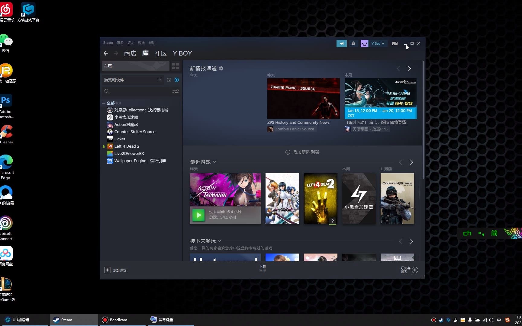Play Action Taimanin via green play button
The image size is (522, 326).
tap(198, 215)
